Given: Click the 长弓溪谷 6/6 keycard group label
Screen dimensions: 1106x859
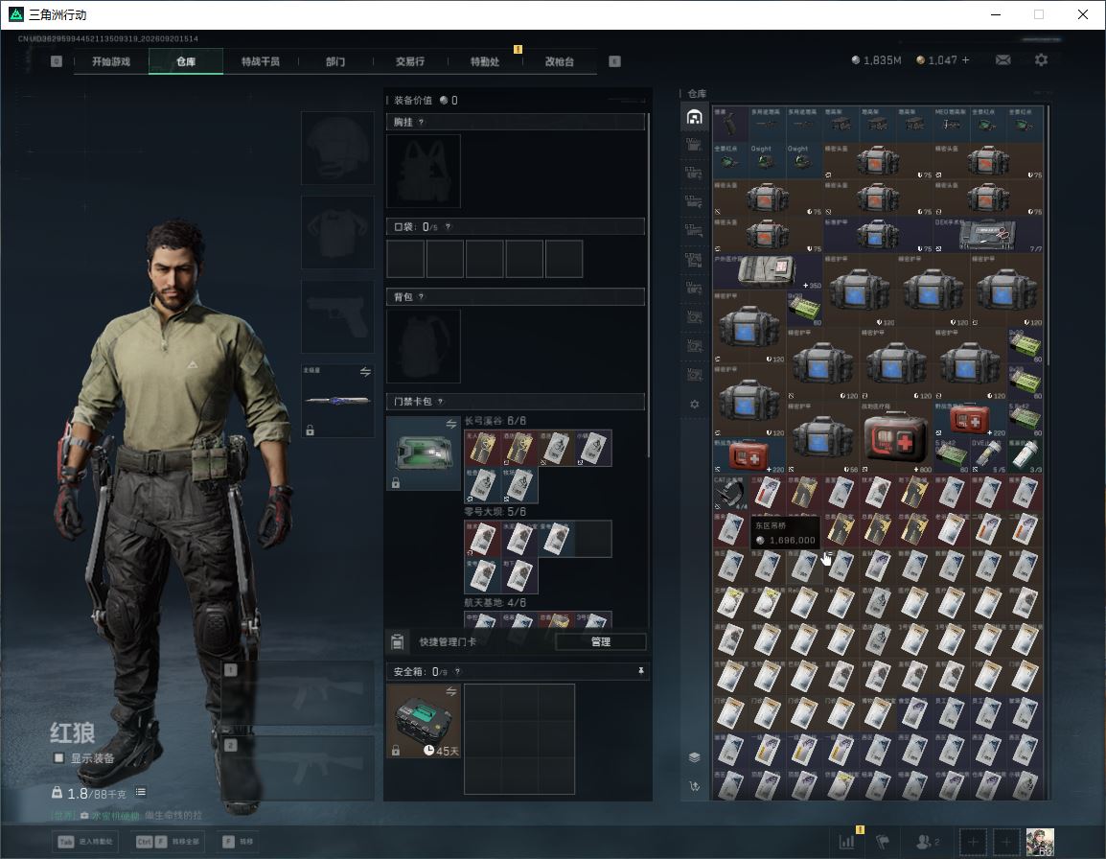Looking at the screenshot, I should click(495, 421).
